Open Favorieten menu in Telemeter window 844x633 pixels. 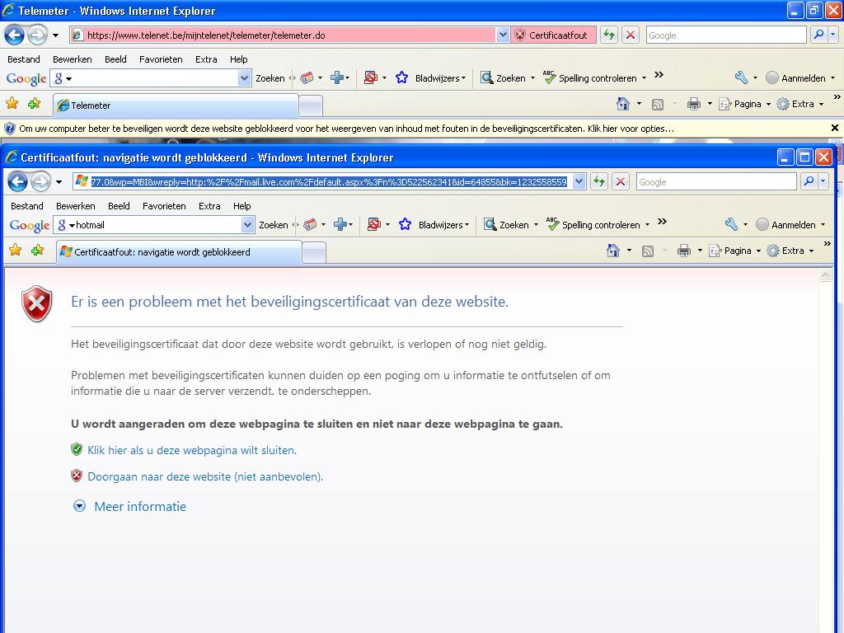[161, 59]
